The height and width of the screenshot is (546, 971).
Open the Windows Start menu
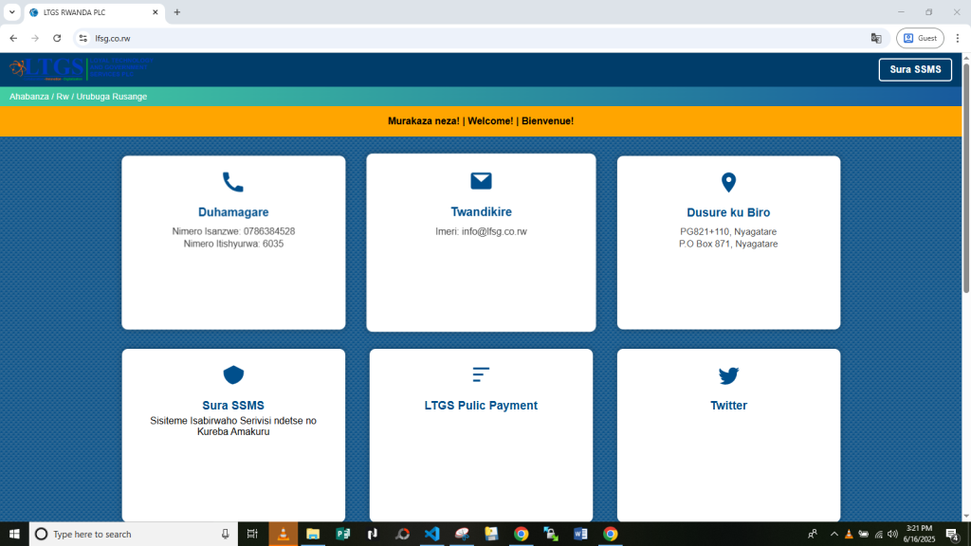point(14,534)
